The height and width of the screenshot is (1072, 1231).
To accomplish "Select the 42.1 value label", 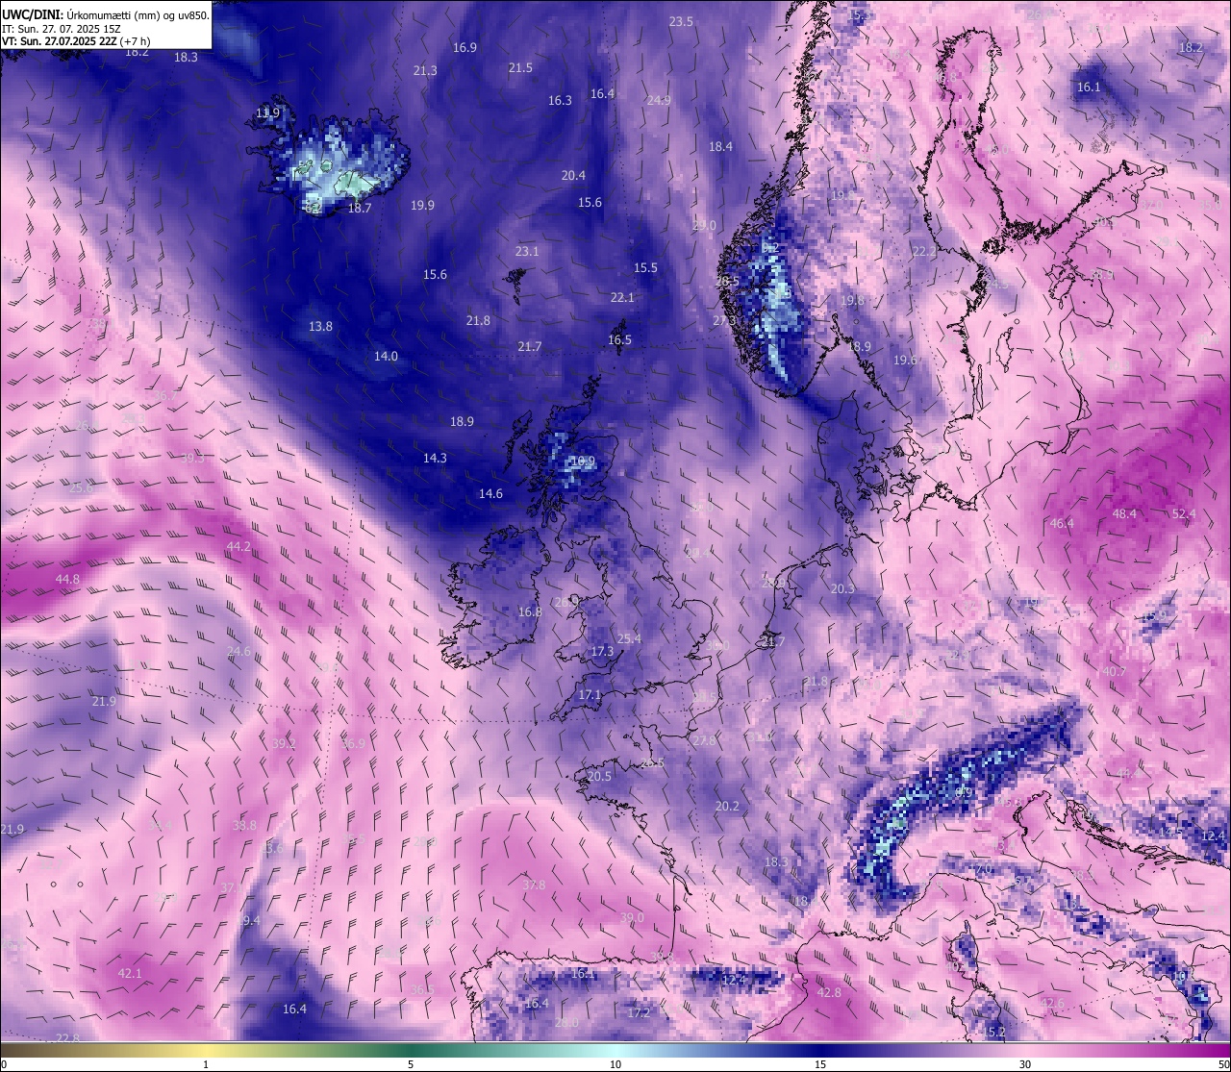I will (130, 973).
